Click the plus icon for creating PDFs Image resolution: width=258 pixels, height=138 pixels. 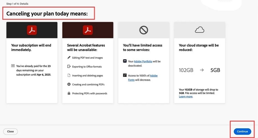(x=69, y=84)
